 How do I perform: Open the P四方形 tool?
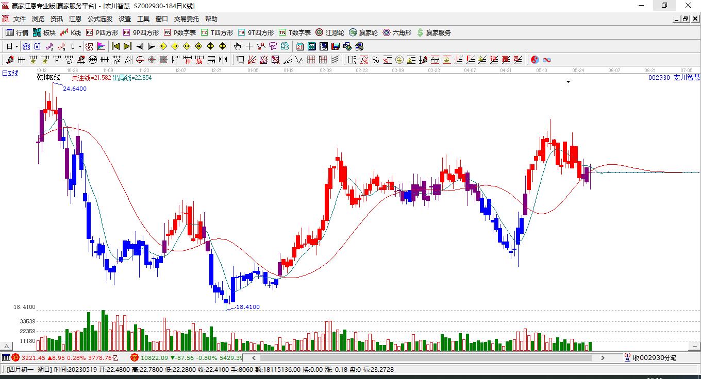coord(102,32)
